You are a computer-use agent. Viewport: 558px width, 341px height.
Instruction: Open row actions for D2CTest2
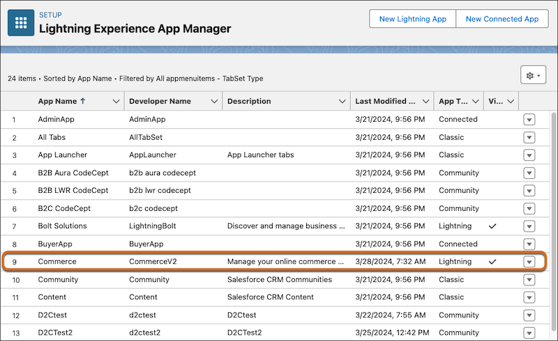tap(529, 333)
